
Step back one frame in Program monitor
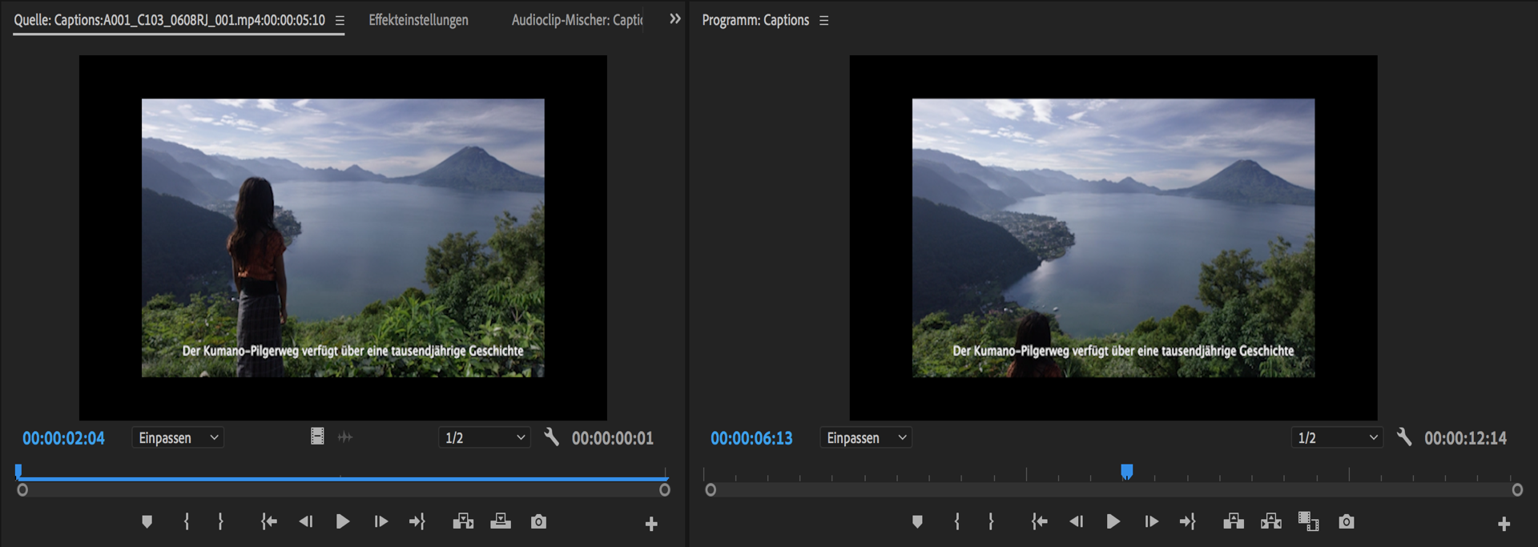pos(1076,522)
